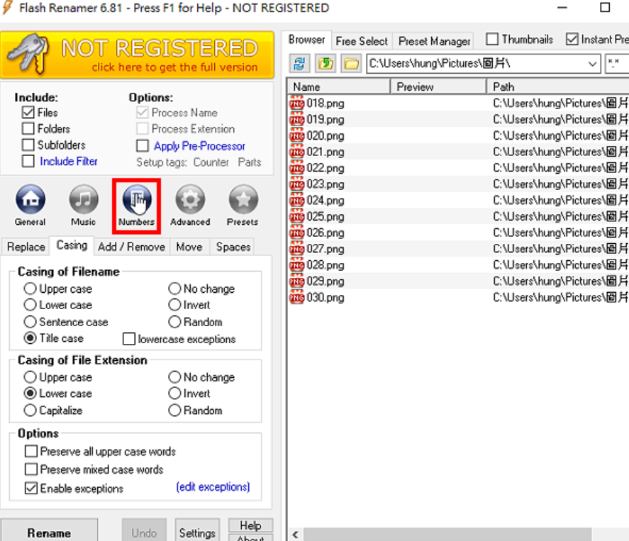The height and width of the screenshot is (541, 629).
Task: Select the file name 030.png
Action: 325,298
